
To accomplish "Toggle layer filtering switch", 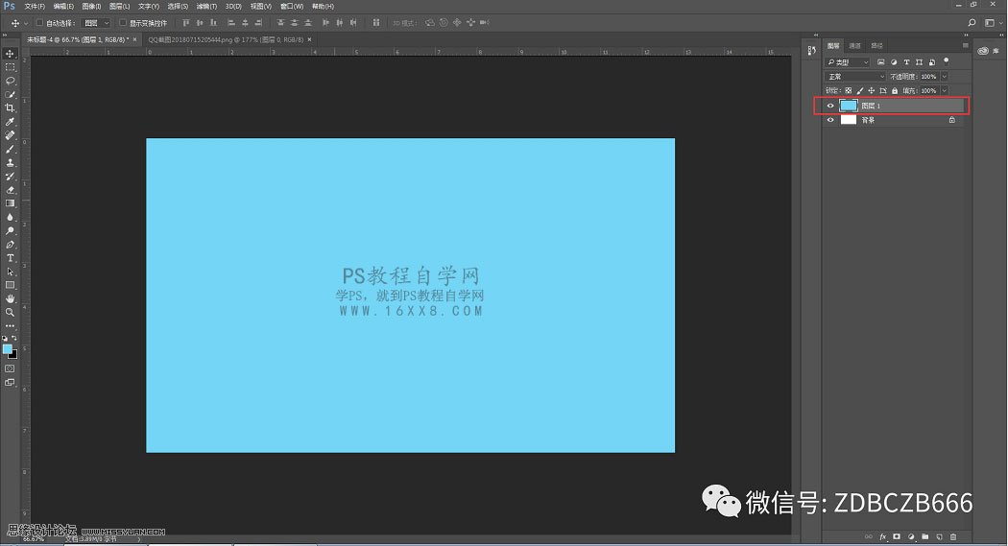I will [x=946, y=61].
